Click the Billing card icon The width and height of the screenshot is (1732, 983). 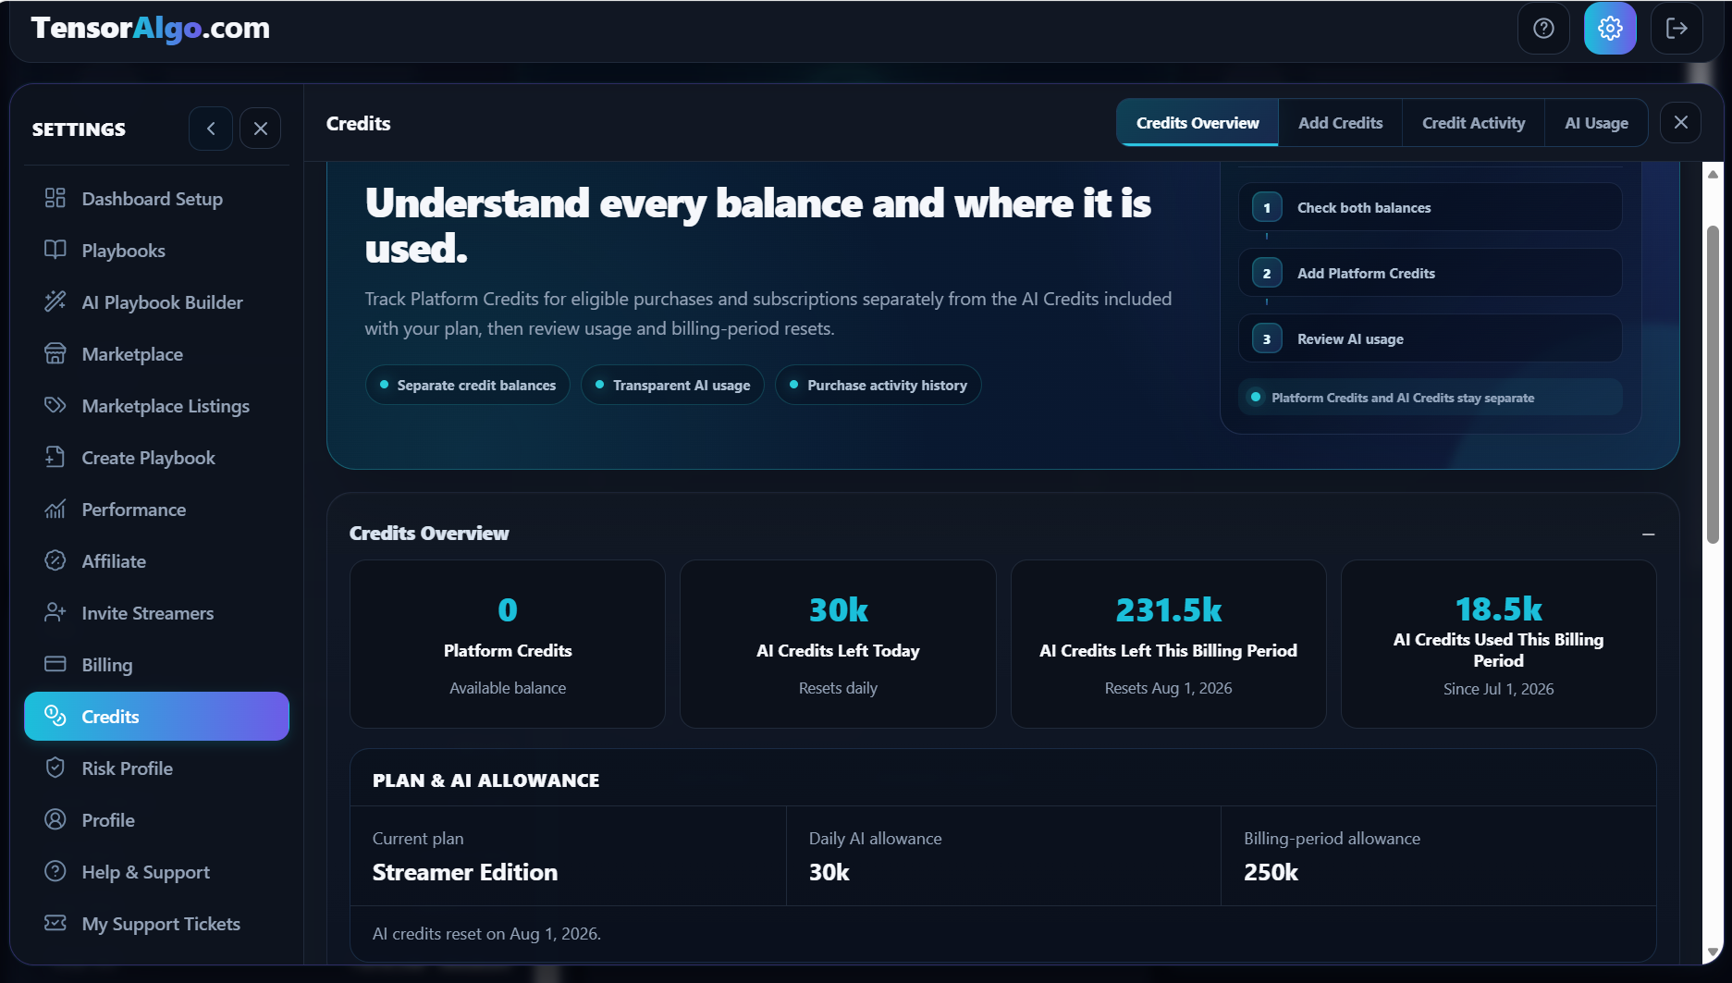[x=55, y=664]
